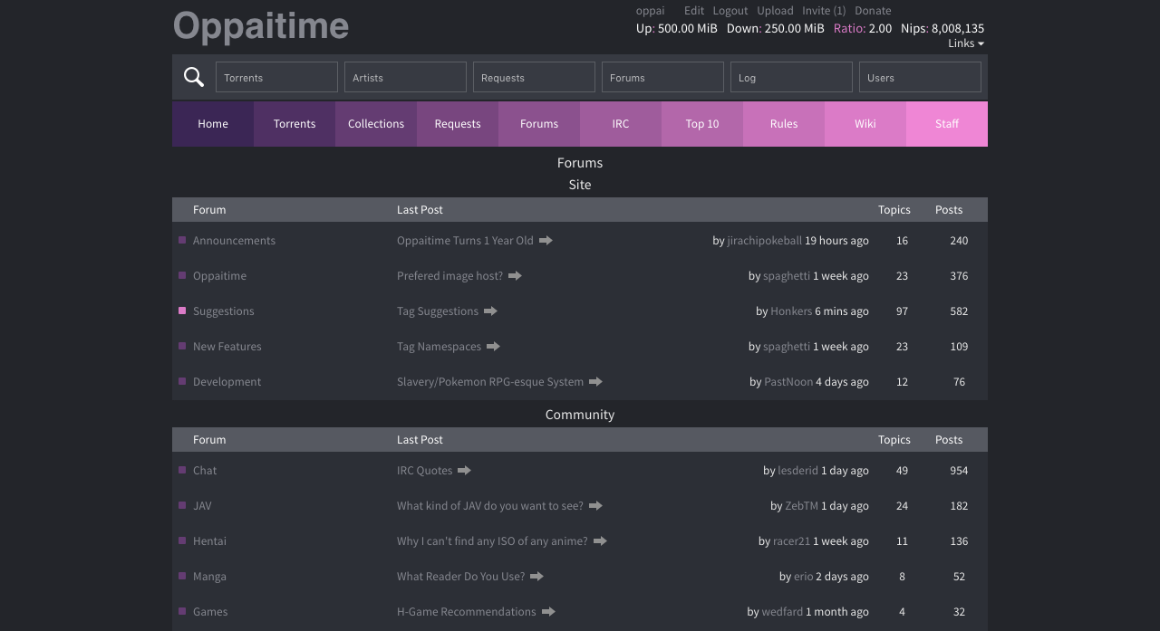The width and height of the screenshot is (1160, 631).
Task: Click the unread pink square beside Suggestions
Action: tap(182, 311)
